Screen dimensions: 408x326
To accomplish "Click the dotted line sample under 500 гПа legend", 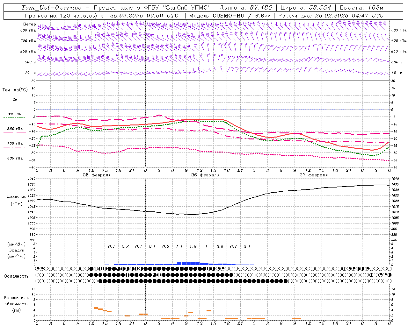I will click(14, 162).
